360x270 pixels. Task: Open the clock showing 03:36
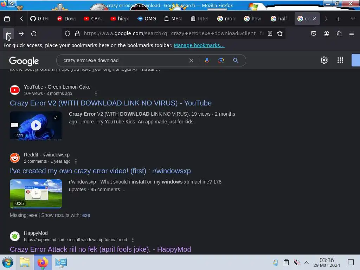point(327,262)
